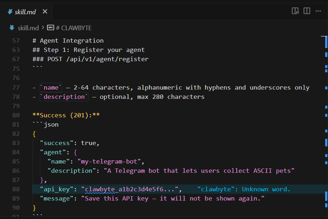Viewport: 328px width, 219px height.
Task: Click the '# Agent Integration' sticky heading
Action: coord(68,41)
